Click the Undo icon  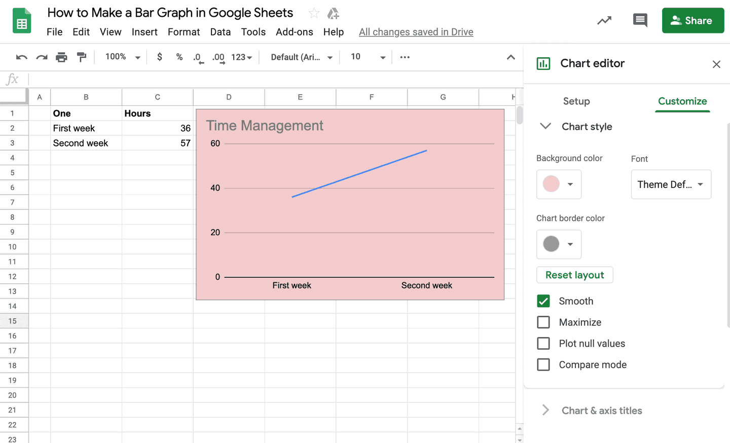(x=21, y=57)
